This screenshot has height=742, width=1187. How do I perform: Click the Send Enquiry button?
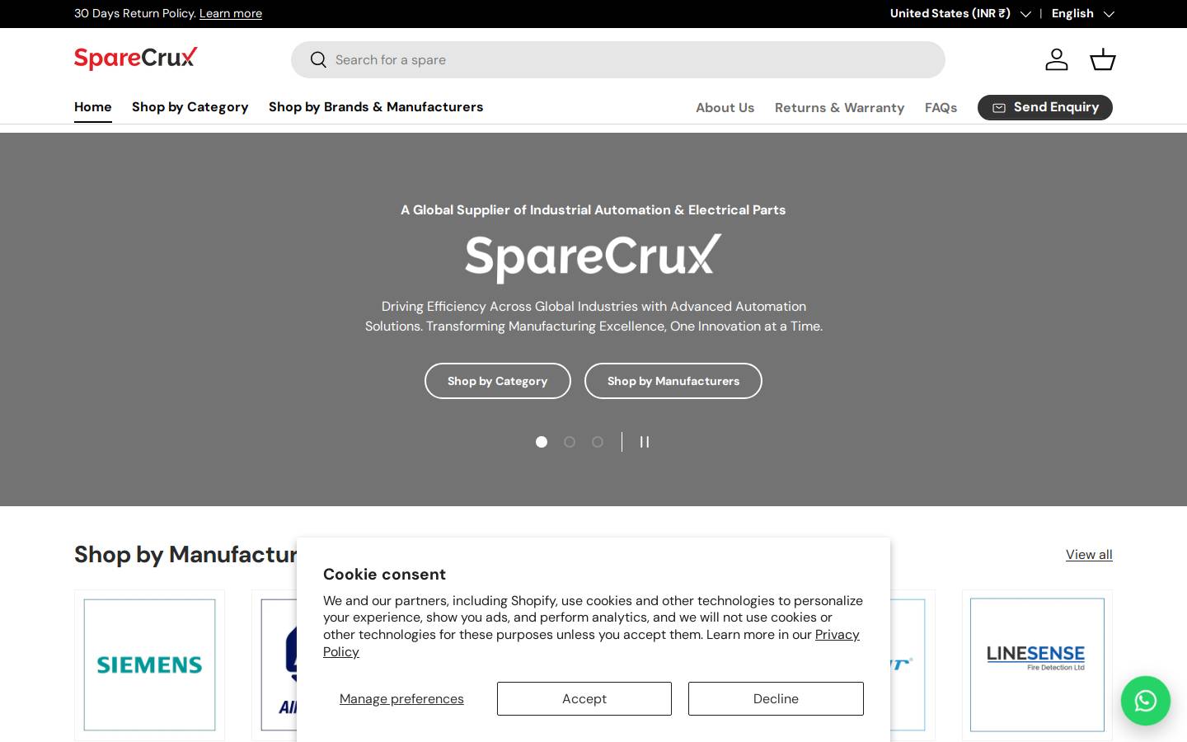[1045, 107]
